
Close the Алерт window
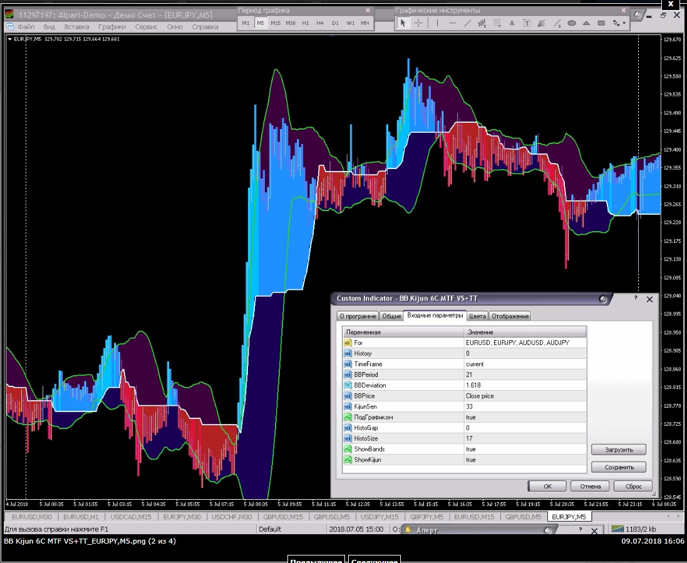594,531
